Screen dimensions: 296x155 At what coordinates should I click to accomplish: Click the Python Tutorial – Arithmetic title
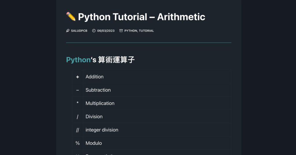tap(141, 17)
